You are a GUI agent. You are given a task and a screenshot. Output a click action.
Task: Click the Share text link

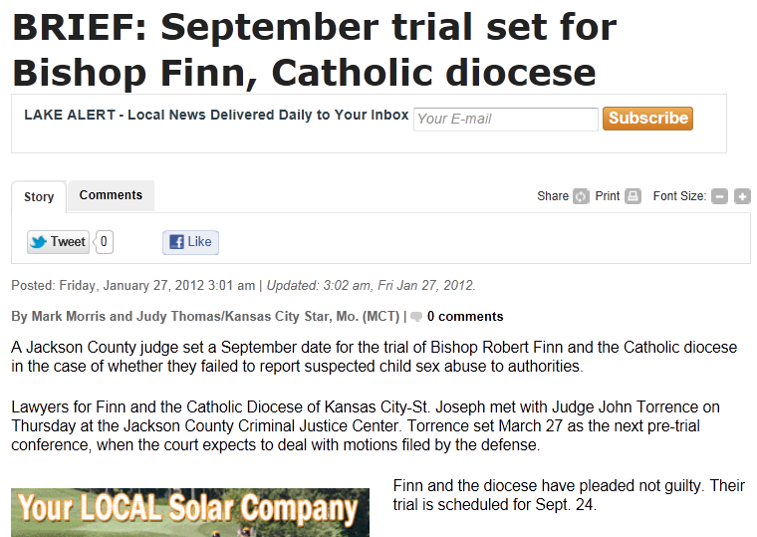[x=553, y=196]
